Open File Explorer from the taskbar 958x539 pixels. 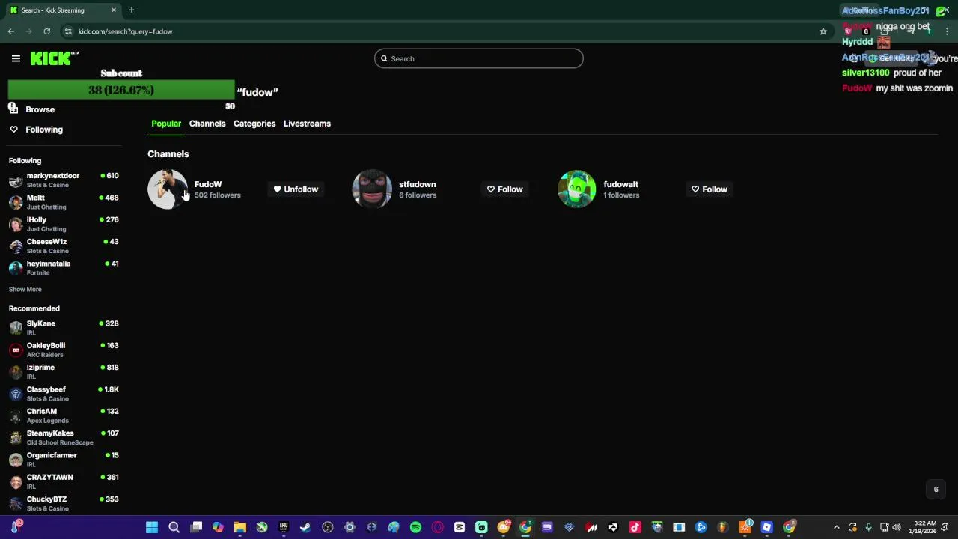[x=239, y=527]
